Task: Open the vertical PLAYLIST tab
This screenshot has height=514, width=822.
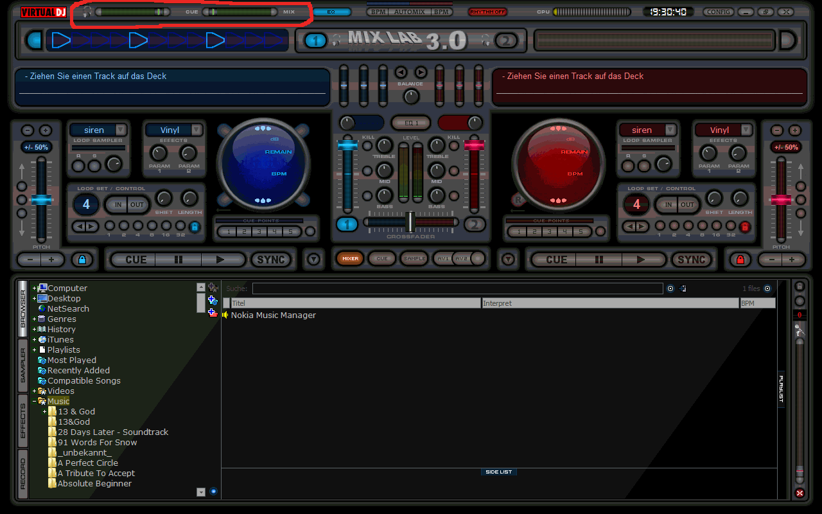Action: pyautogui.click(x=782, y=389)
